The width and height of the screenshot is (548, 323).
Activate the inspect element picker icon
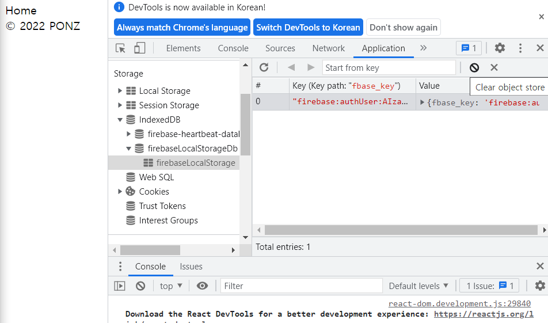120,48
